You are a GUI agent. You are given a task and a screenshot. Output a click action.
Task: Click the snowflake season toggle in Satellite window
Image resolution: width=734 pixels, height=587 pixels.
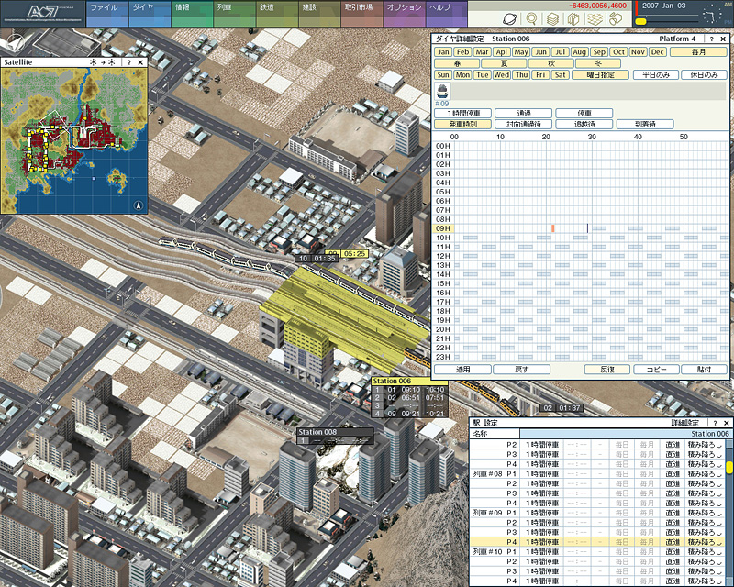[x=103, y=62]
